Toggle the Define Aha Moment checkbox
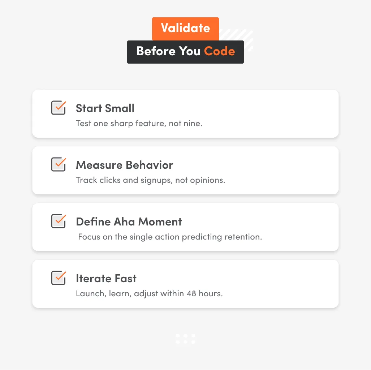The height and width of the screenshot is (370, 371). (x=58, y=221)
